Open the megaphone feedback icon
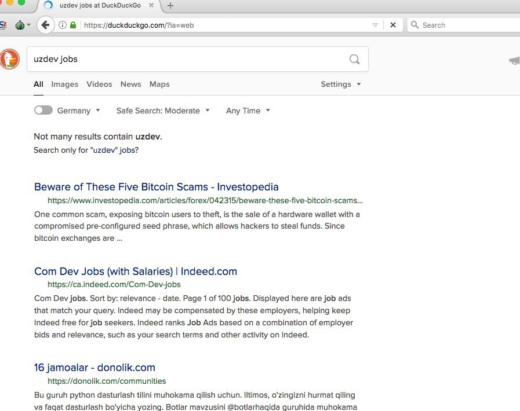Screen dimensions: 520x411 (x=514, y=61)
